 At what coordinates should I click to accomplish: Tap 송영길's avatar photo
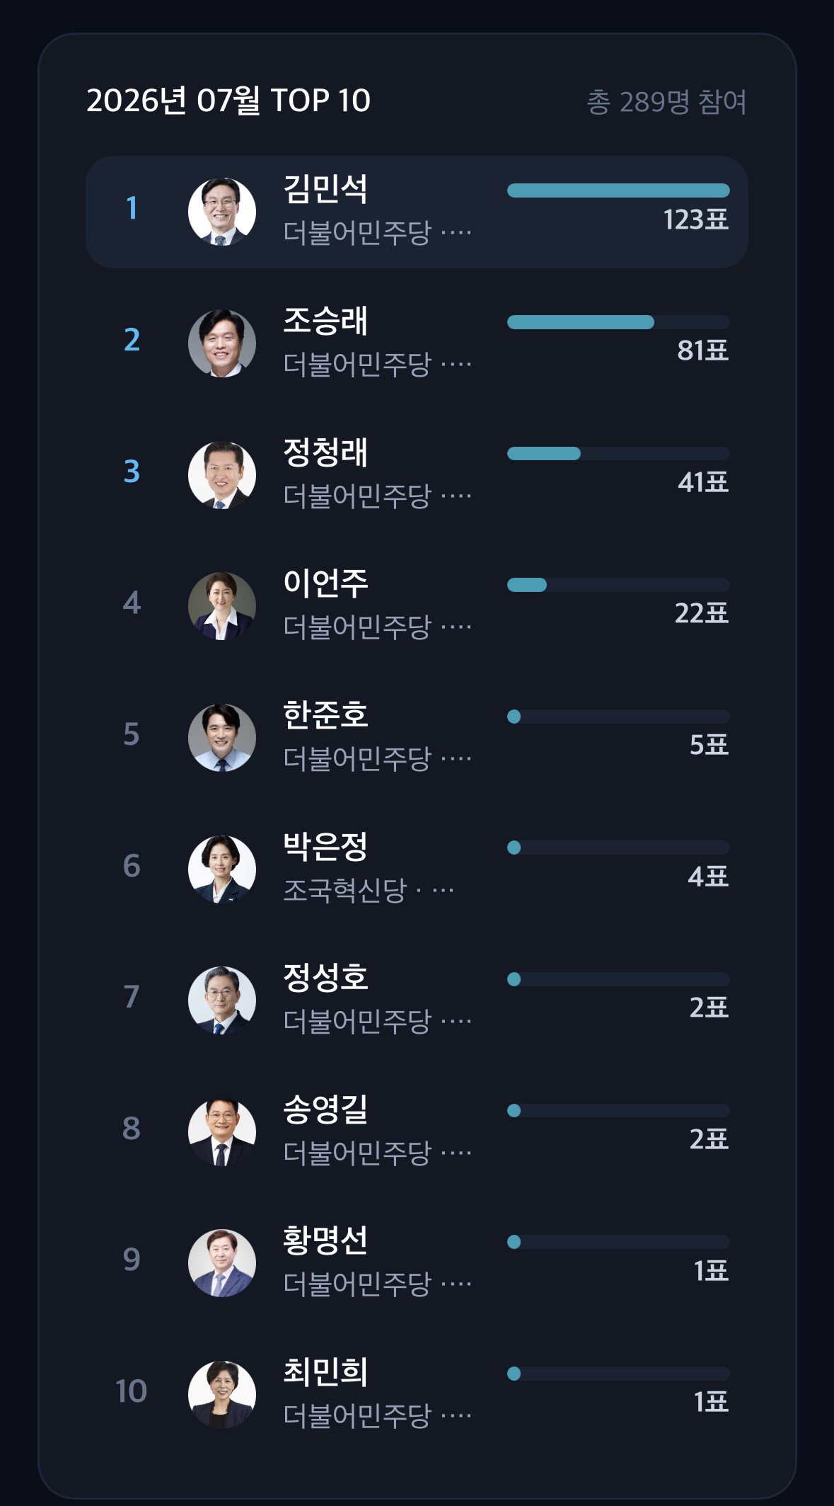tap(222, 1132)
